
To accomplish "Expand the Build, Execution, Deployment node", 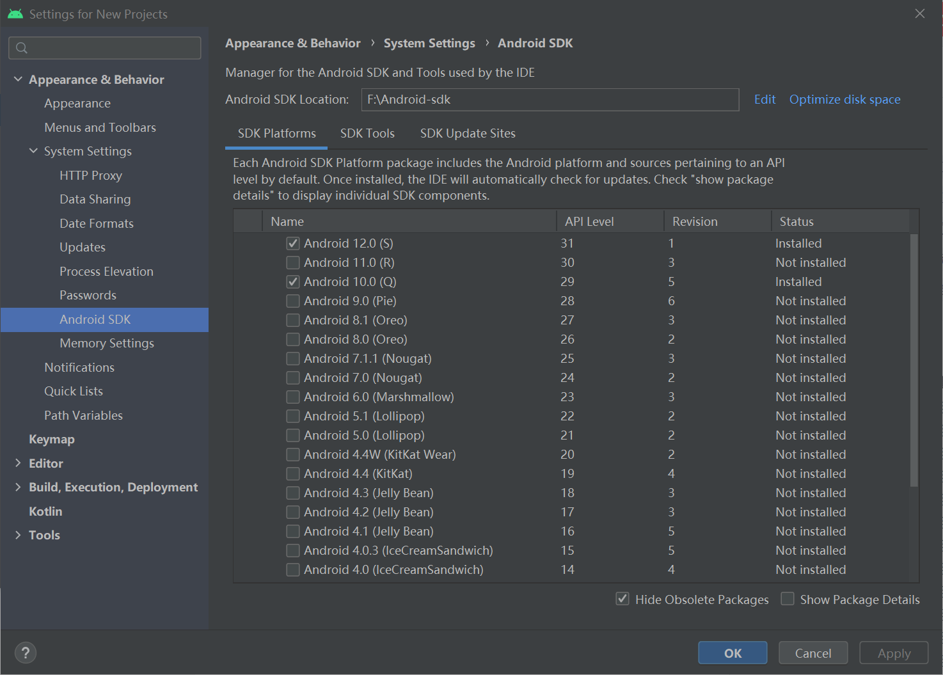I will 18,487.
